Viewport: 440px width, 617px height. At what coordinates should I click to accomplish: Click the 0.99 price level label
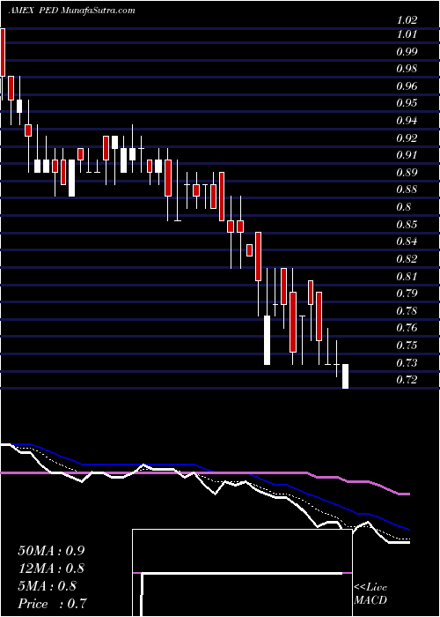click(407, 51)
